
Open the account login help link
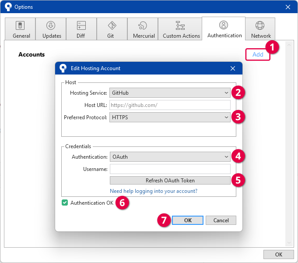point(154,191)
